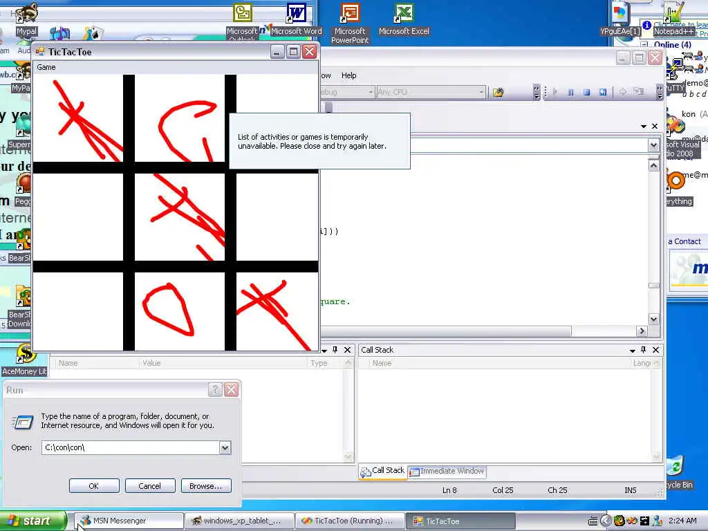Click the black disk system tray icon
708x531 pixels.
644,521
